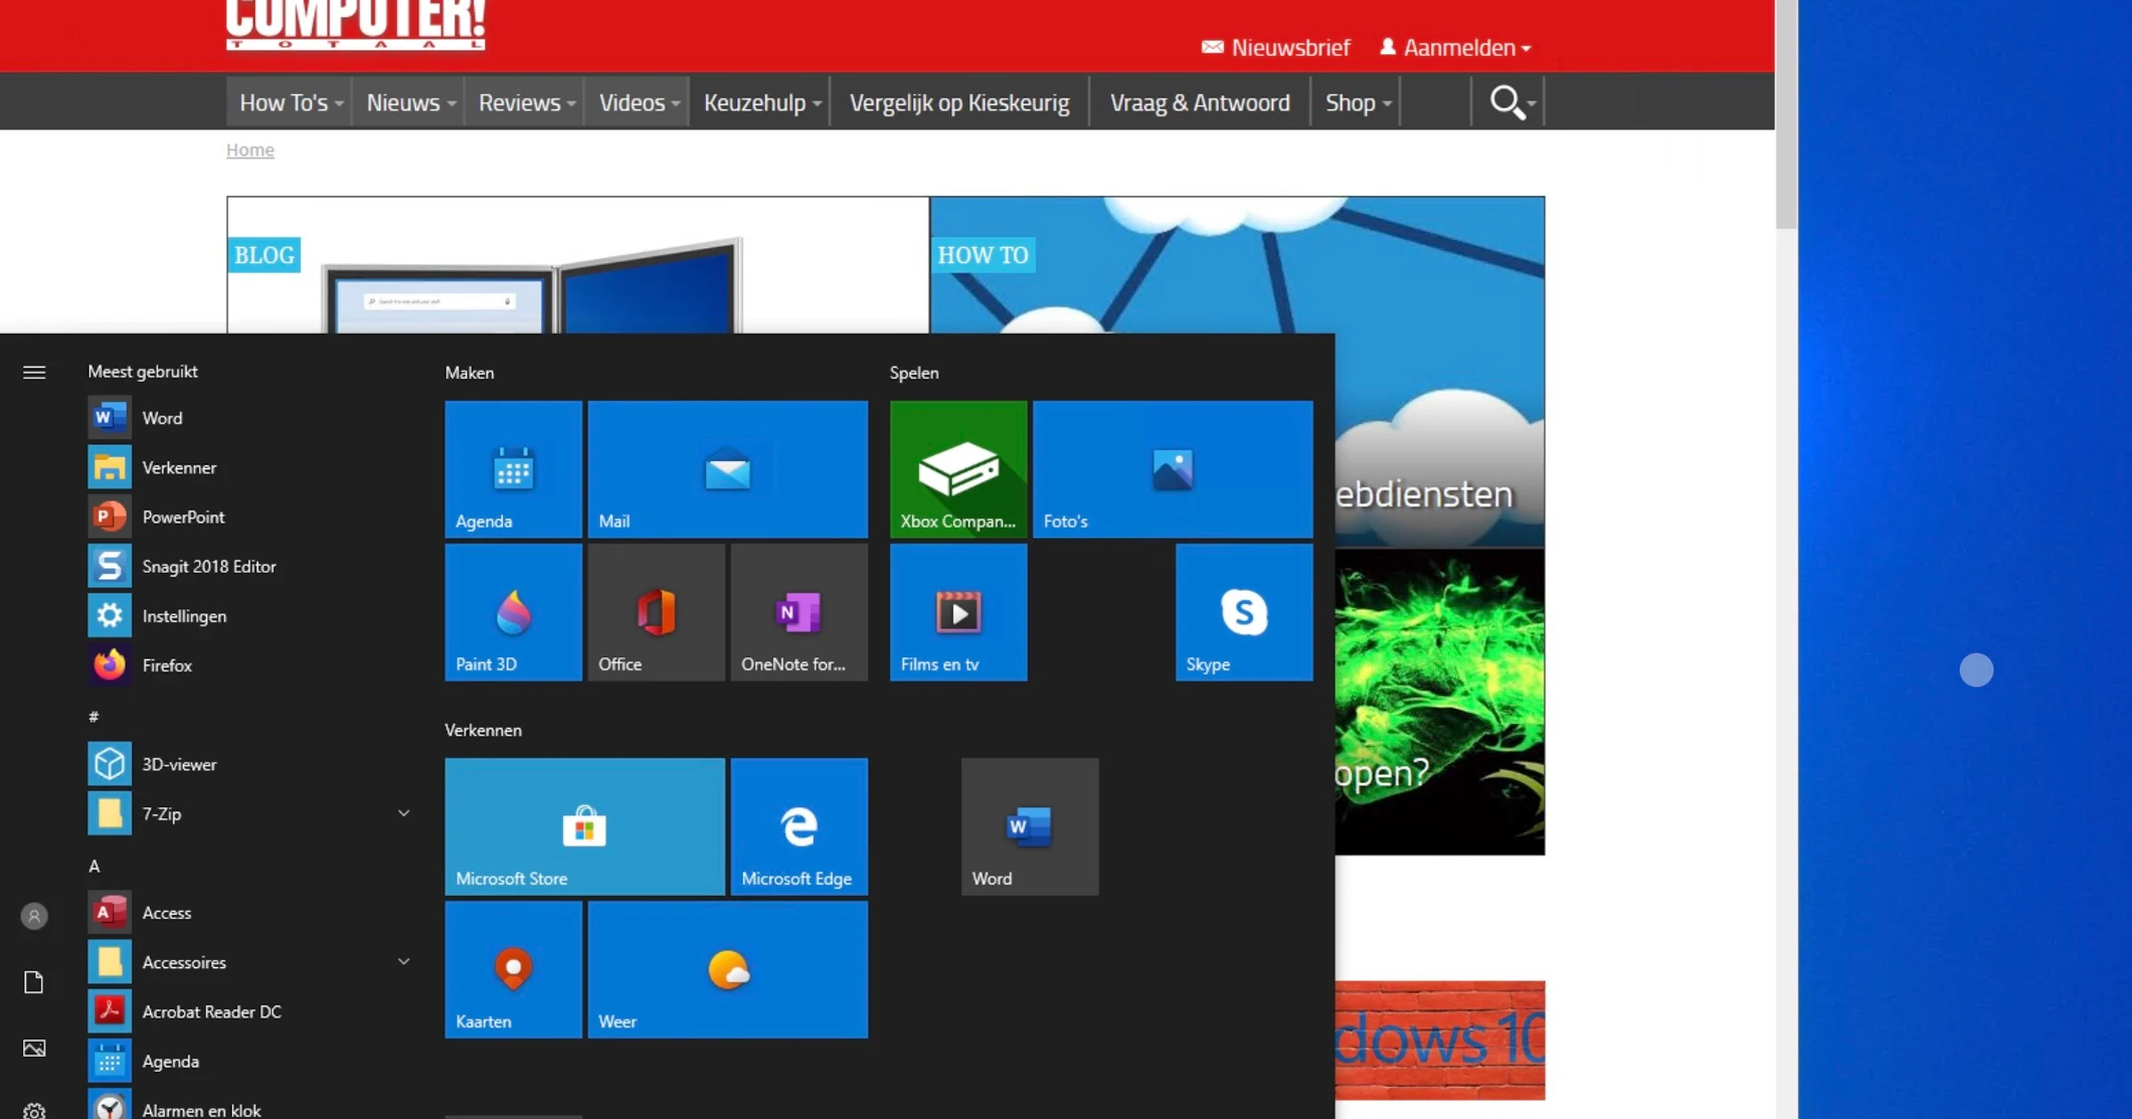Open Vraag & Antwoord menu item

(1200, 102)
